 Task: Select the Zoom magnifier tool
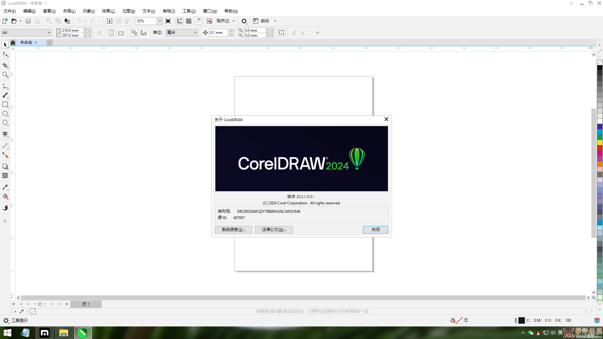(x=5, y=75)
